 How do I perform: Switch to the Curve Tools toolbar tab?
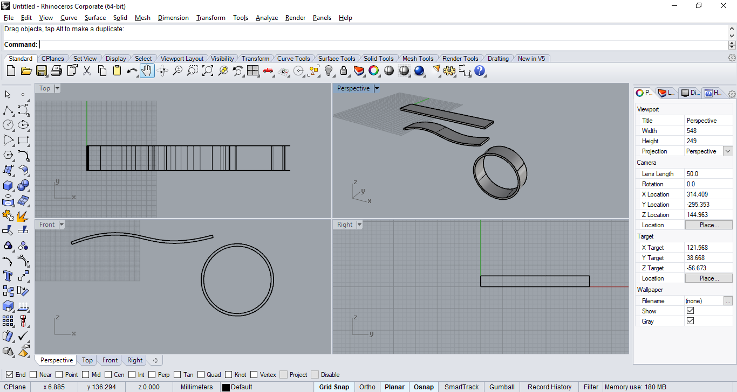[294, 59]
